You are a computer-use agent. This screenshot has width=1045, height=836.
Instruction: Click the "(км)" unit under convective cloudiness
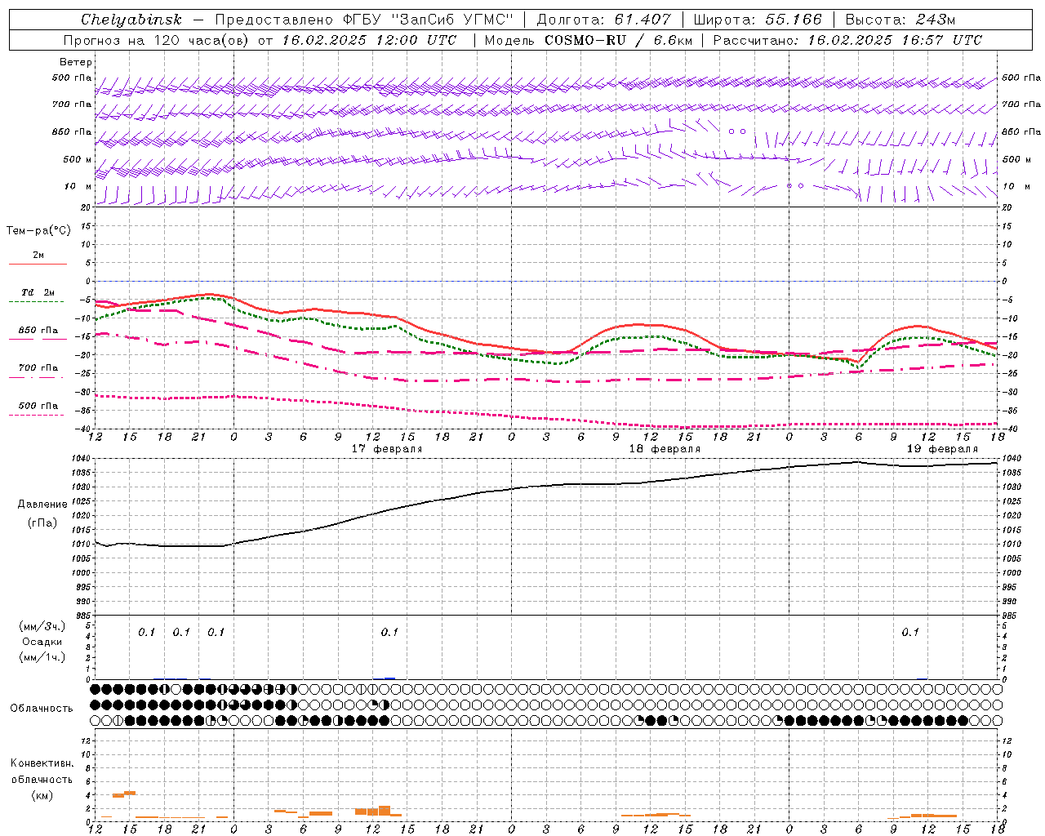[42, 795]
